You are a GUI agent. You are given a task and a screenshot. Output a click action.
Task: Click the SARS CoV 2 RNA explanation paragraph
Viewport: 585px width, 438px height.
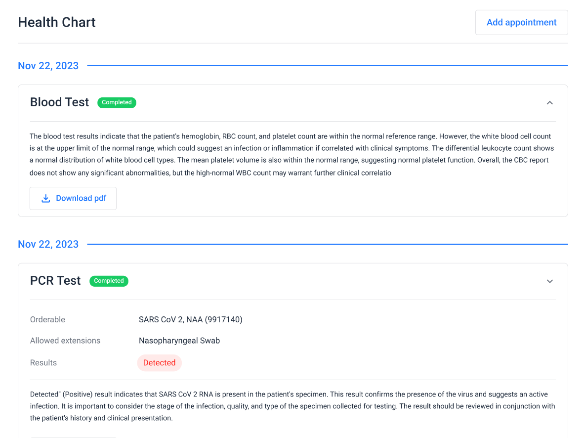click(x=292, y=406)
